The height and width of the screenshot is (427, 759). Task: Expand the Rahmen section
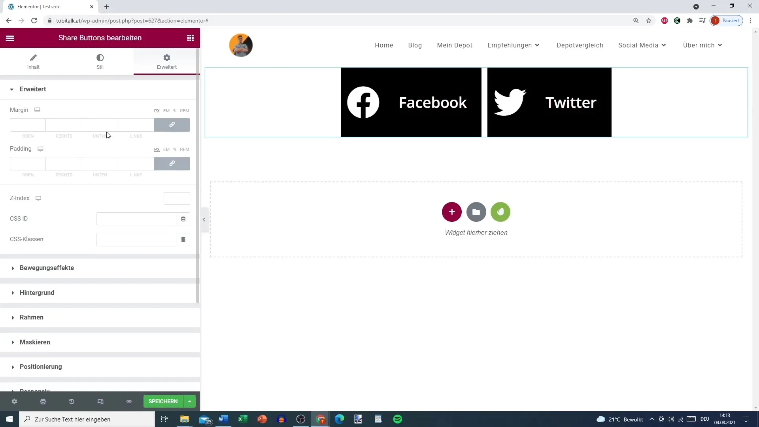click(x=100, y=317)
